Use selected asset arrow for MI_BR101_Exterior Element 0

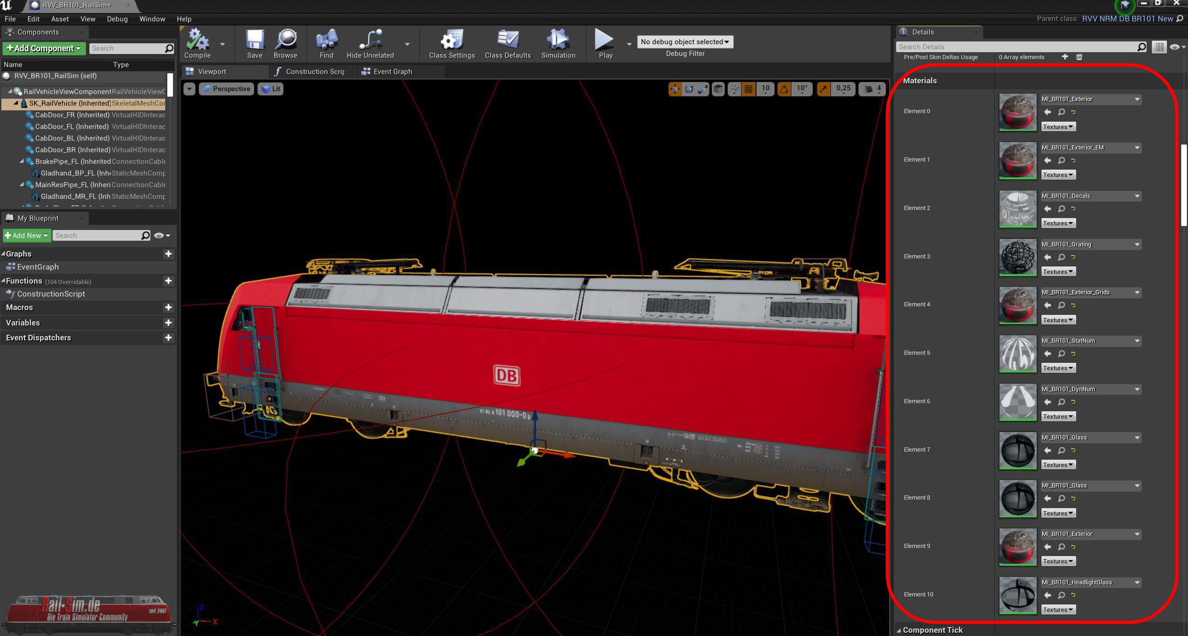click(x=1047, y=112)
